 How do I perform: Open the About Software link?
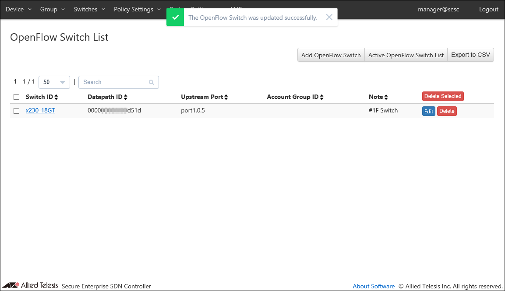(x=374, y=286)
